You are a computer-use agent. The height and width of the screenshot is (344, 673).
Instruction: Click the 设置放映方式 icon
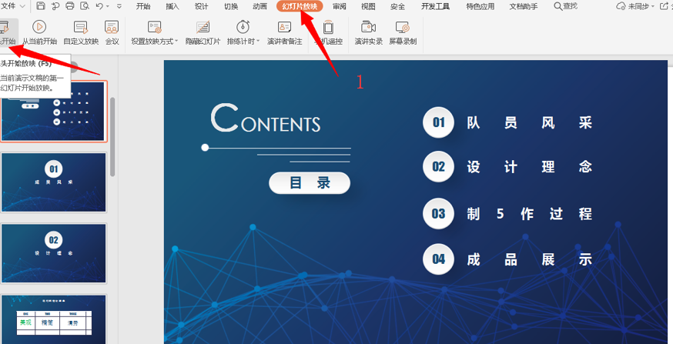(x=155, y=27)
